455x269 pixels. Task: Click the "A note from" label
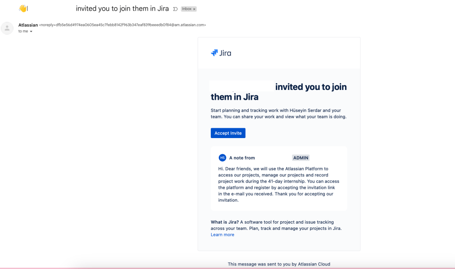242,158
